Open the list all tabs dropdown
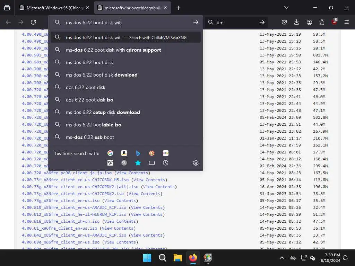Viewport: 355px width, 266px height. [x=286, y=8]
